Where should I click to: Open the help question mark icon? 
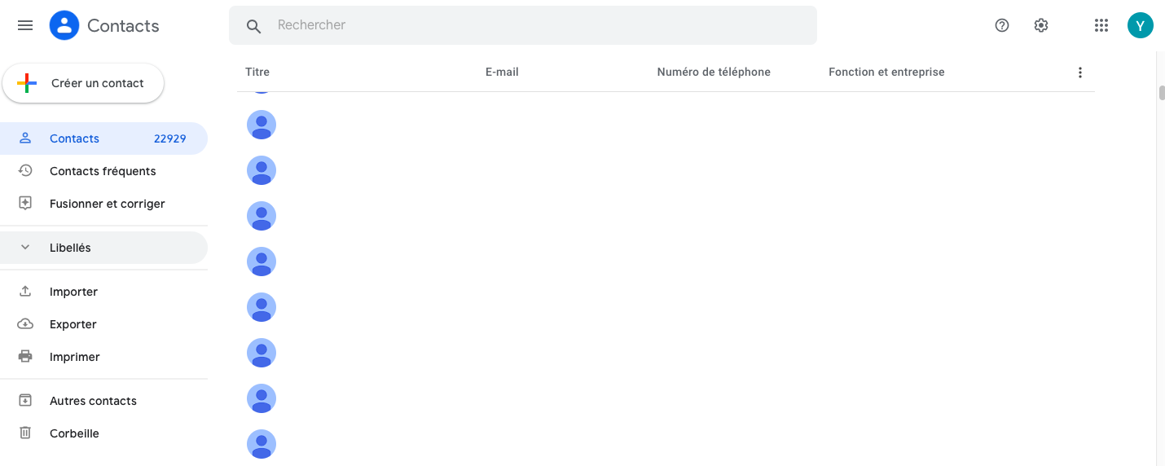[x=1002, y=25]
